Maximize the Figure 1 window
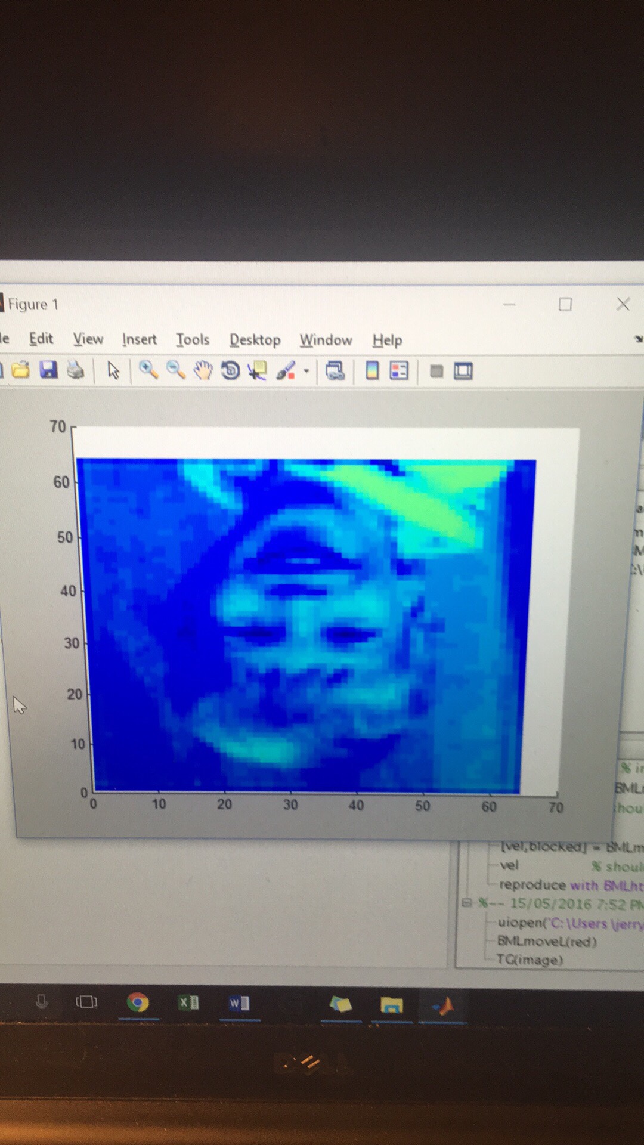644x1145 pixels. pyautogui.click(x=565, y=304)
